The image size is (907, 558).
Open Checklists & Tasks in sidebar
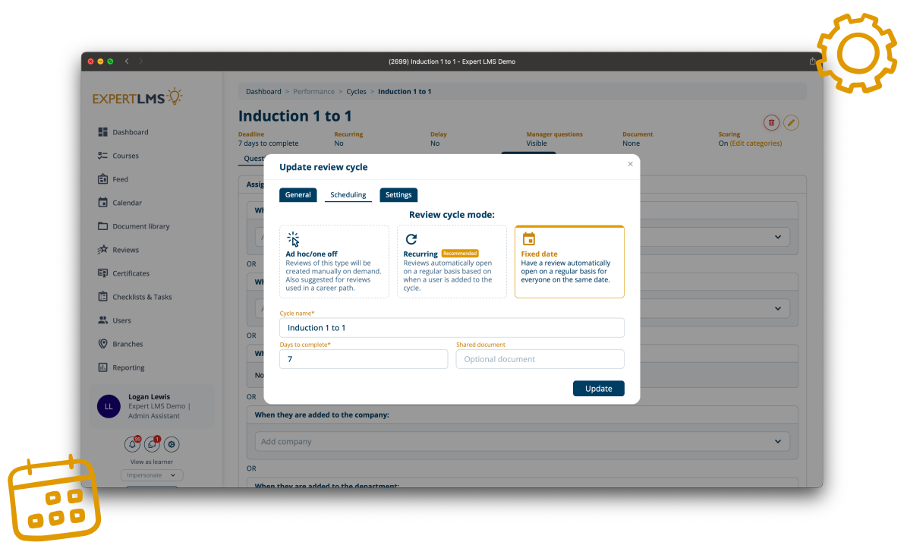[142, 297]
